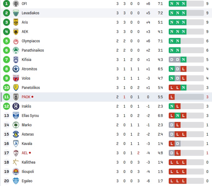Click the Aris club crest

click(x=16, y=22)
